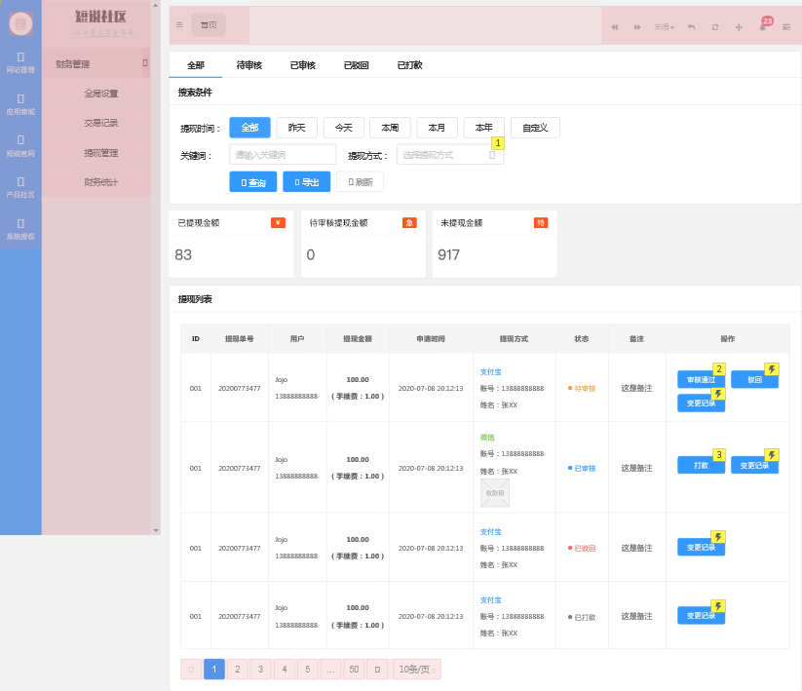Open 提现管理 in the sidebar menu
Screen dimensions: 802x691
[101, 153]
